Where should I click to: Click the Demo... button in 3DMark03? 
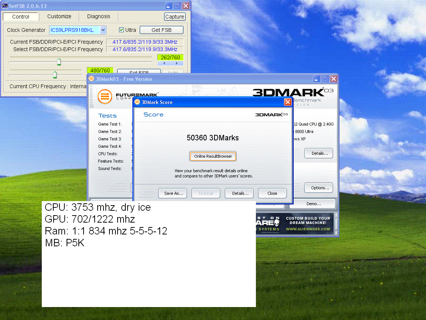(x=313, y=204)
